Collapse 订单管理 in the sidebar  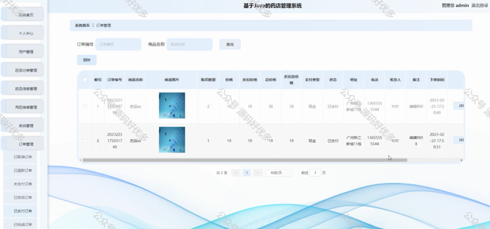[x=22, y=144]
